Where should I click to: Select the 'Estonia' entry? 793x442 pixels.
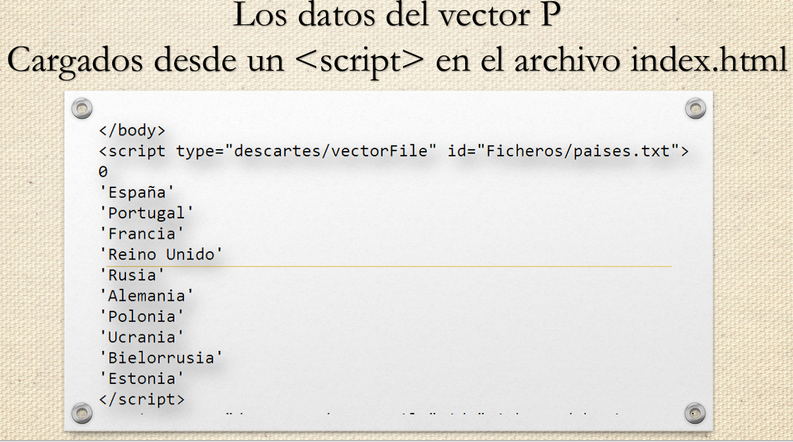[141, 378]
